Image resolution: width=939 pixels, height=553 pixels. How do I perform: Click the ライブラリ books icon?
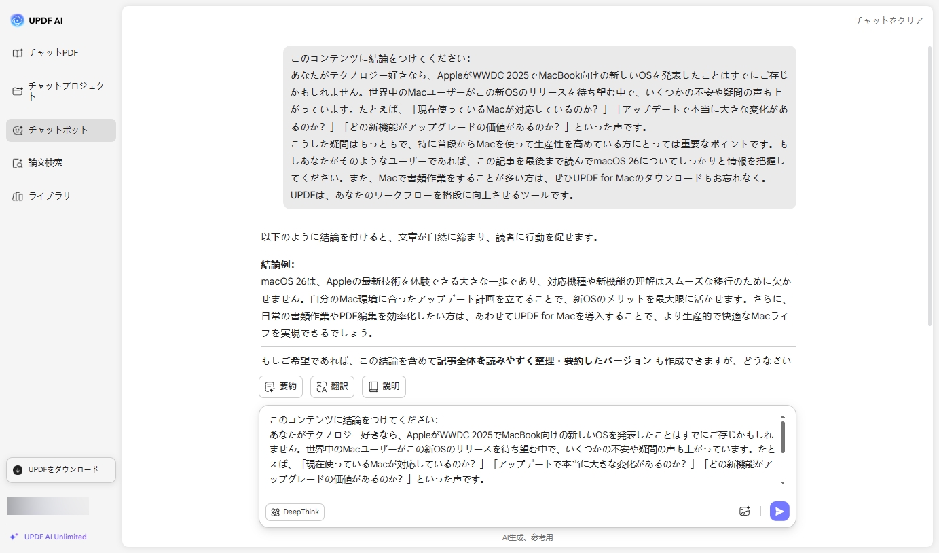(18, 196)
